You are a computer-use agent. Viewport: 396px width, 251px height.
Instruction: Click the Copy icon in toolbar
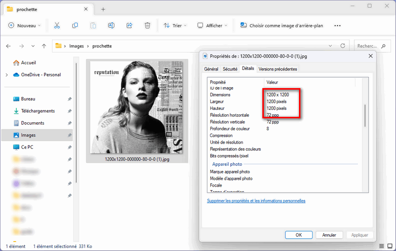click(x=75, y=26)
